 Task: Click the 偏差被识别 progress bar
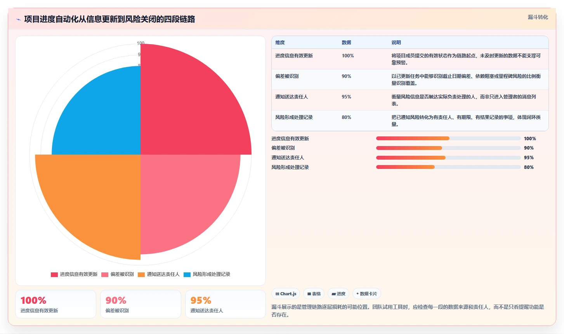tap(448, 148)
